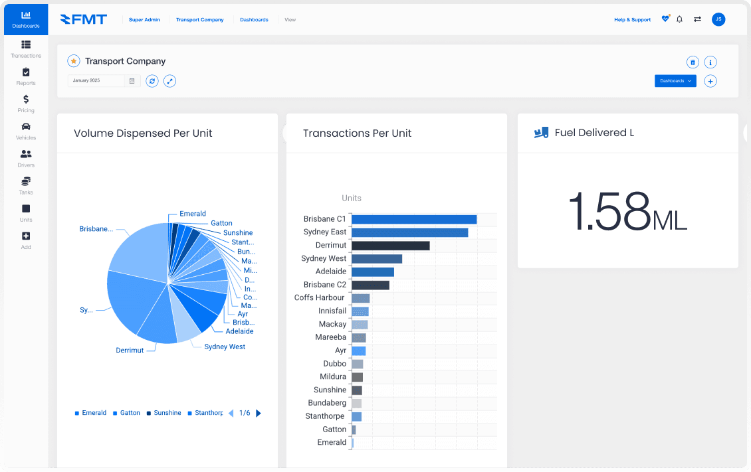Select the Vehicles sidebar icon
Viewport: 751px width, 472px height.
[x=25, y=129]
